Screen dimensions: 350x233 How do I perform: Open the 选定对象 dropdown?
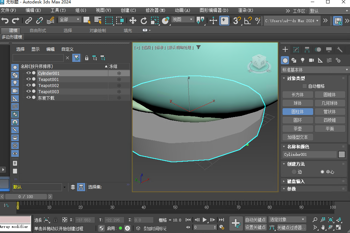point(287,220)
